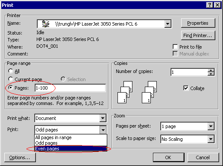Click the Print title bar text

click(8, 5)
